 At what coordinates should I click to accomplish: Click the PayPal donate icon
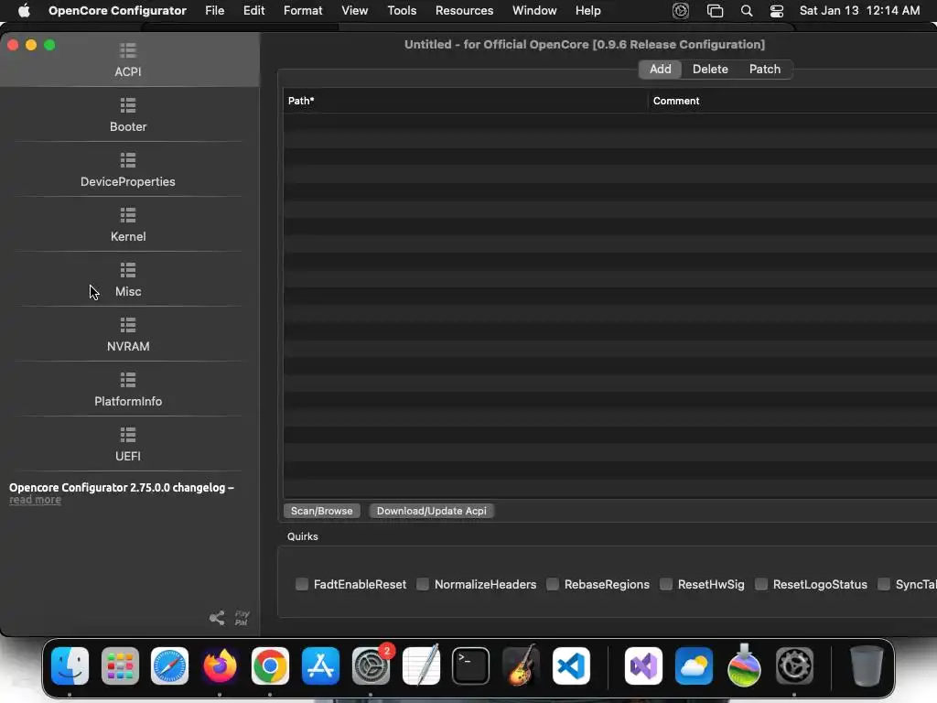click(242, 618)
